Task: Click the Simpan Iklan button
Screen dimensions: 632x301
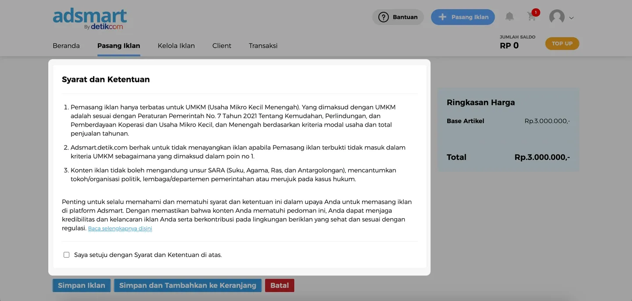Action: (82, 285)
